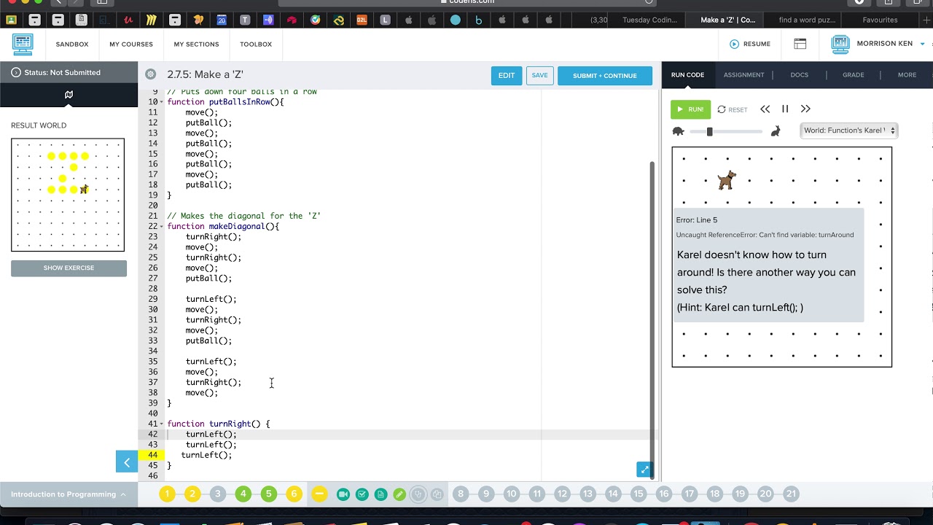Collapse current module with yellow minus

[319, 494]
